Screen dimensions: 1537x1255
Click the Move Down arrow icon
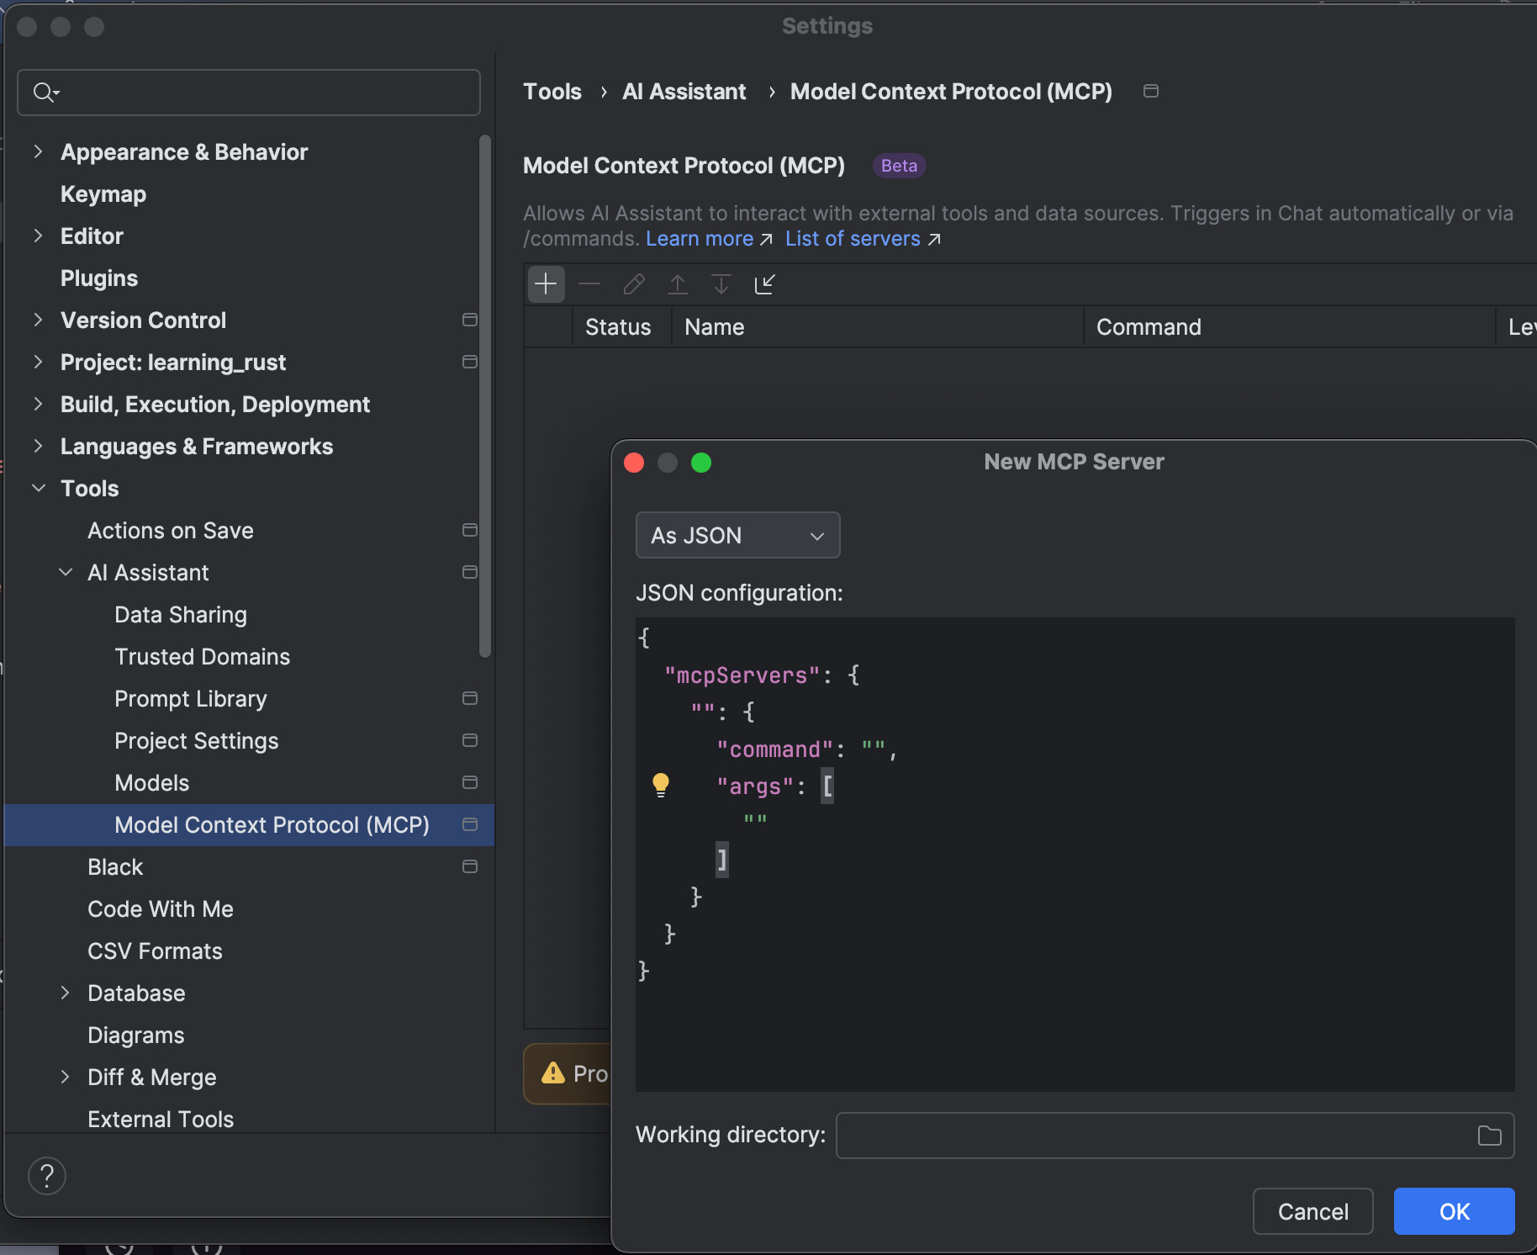pos(721,284)
